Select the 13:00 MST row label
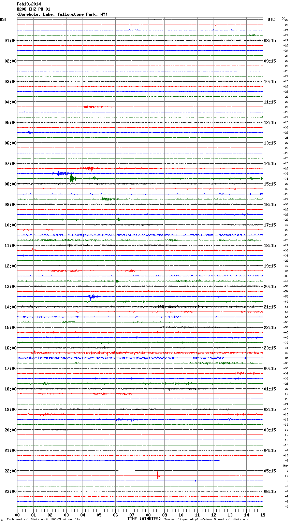The width and height of the screenshot is (290, 524). 11,287
